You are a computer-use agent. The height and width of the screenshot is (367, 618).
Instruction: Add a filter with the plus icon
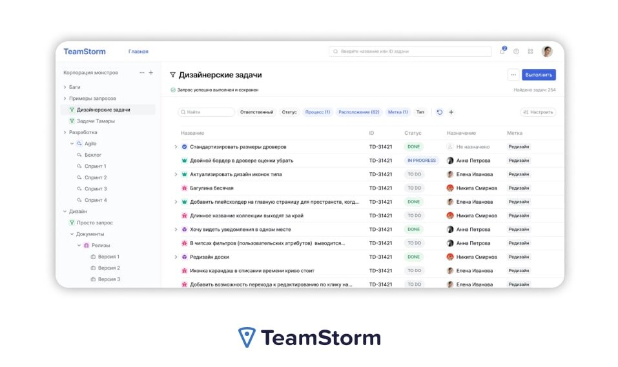451,112
